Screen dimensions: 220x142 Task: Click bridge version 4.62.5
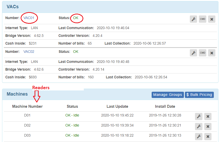[39, 36]
